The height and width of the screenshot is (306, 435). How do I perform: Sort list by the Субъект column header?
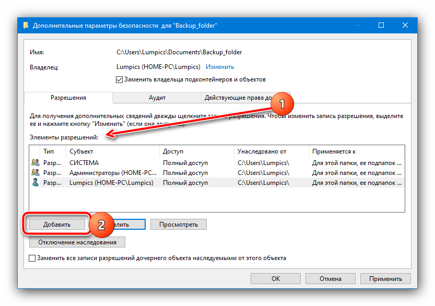tap(112, 151)
